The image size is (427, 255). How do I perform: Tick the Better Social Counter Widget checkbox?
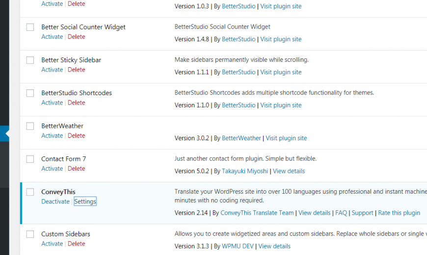(30, 27)
